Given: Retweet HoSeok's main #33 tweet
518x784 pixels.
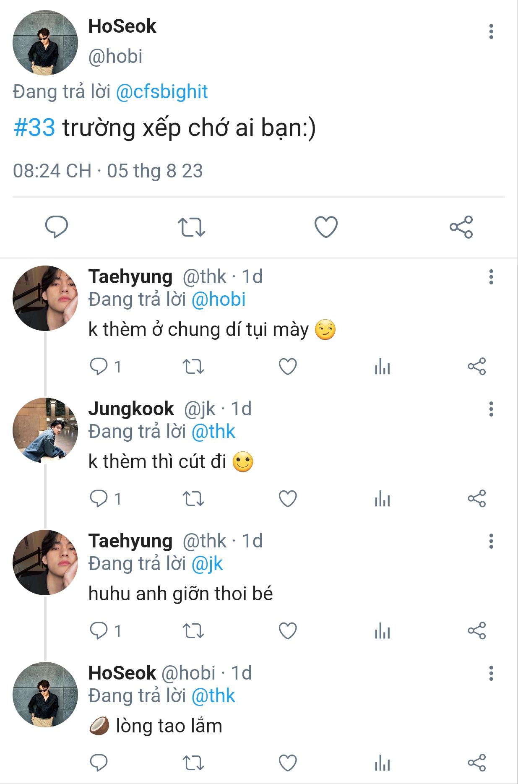Looking at the screenshot, I should click(191, 227).
